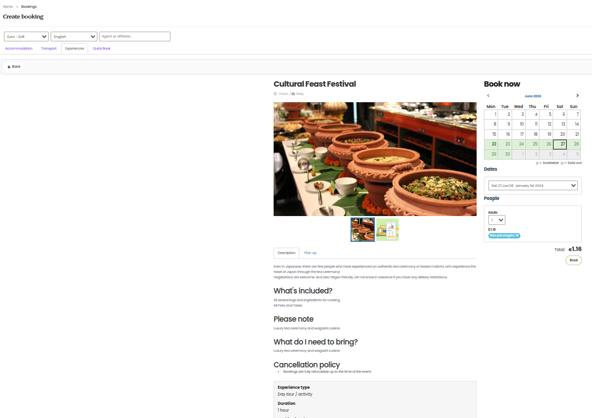Click the Cultural Feast Festival title
592x418 pixels.
[x=314, y=84]
